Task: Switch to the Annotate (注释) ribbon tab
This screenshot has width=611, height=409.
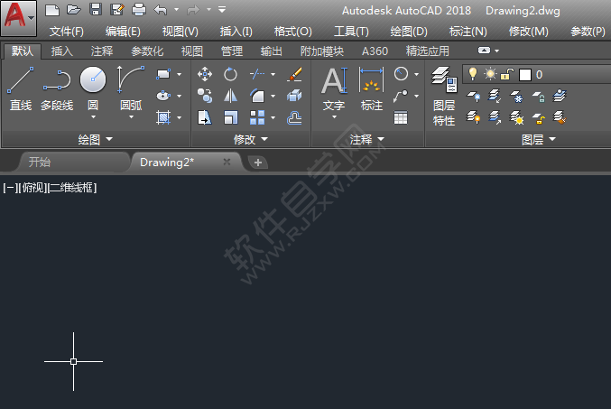Action: click(102, 51)
